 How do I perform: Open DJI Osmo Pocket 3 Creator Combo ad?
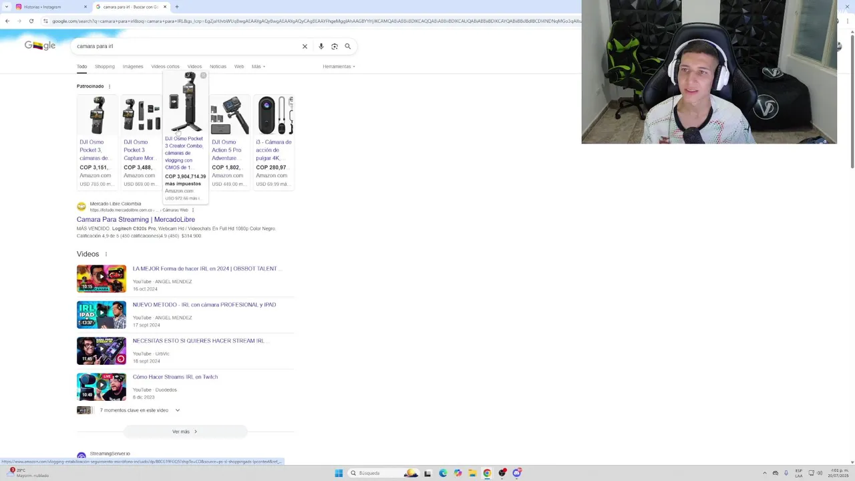(186, 137)
